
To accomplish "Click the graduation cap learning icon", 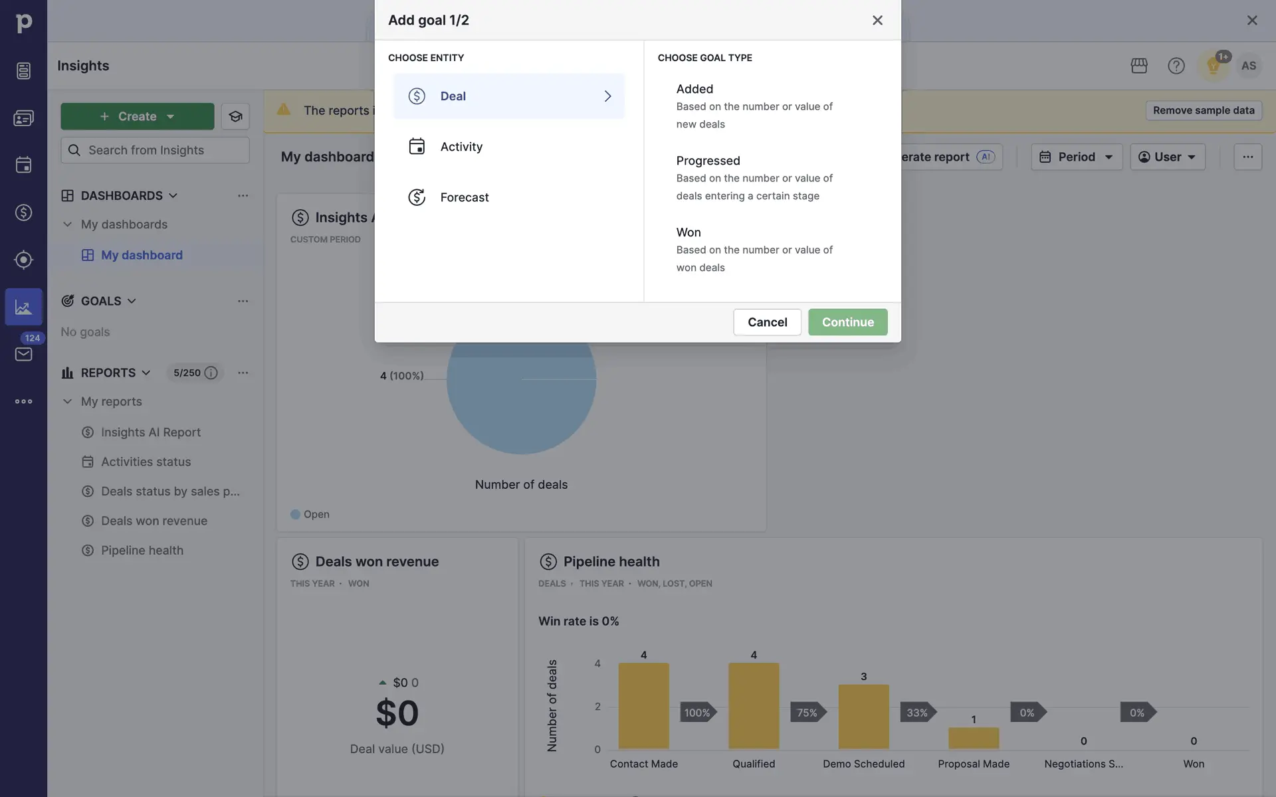I will [x=235, y=117].
